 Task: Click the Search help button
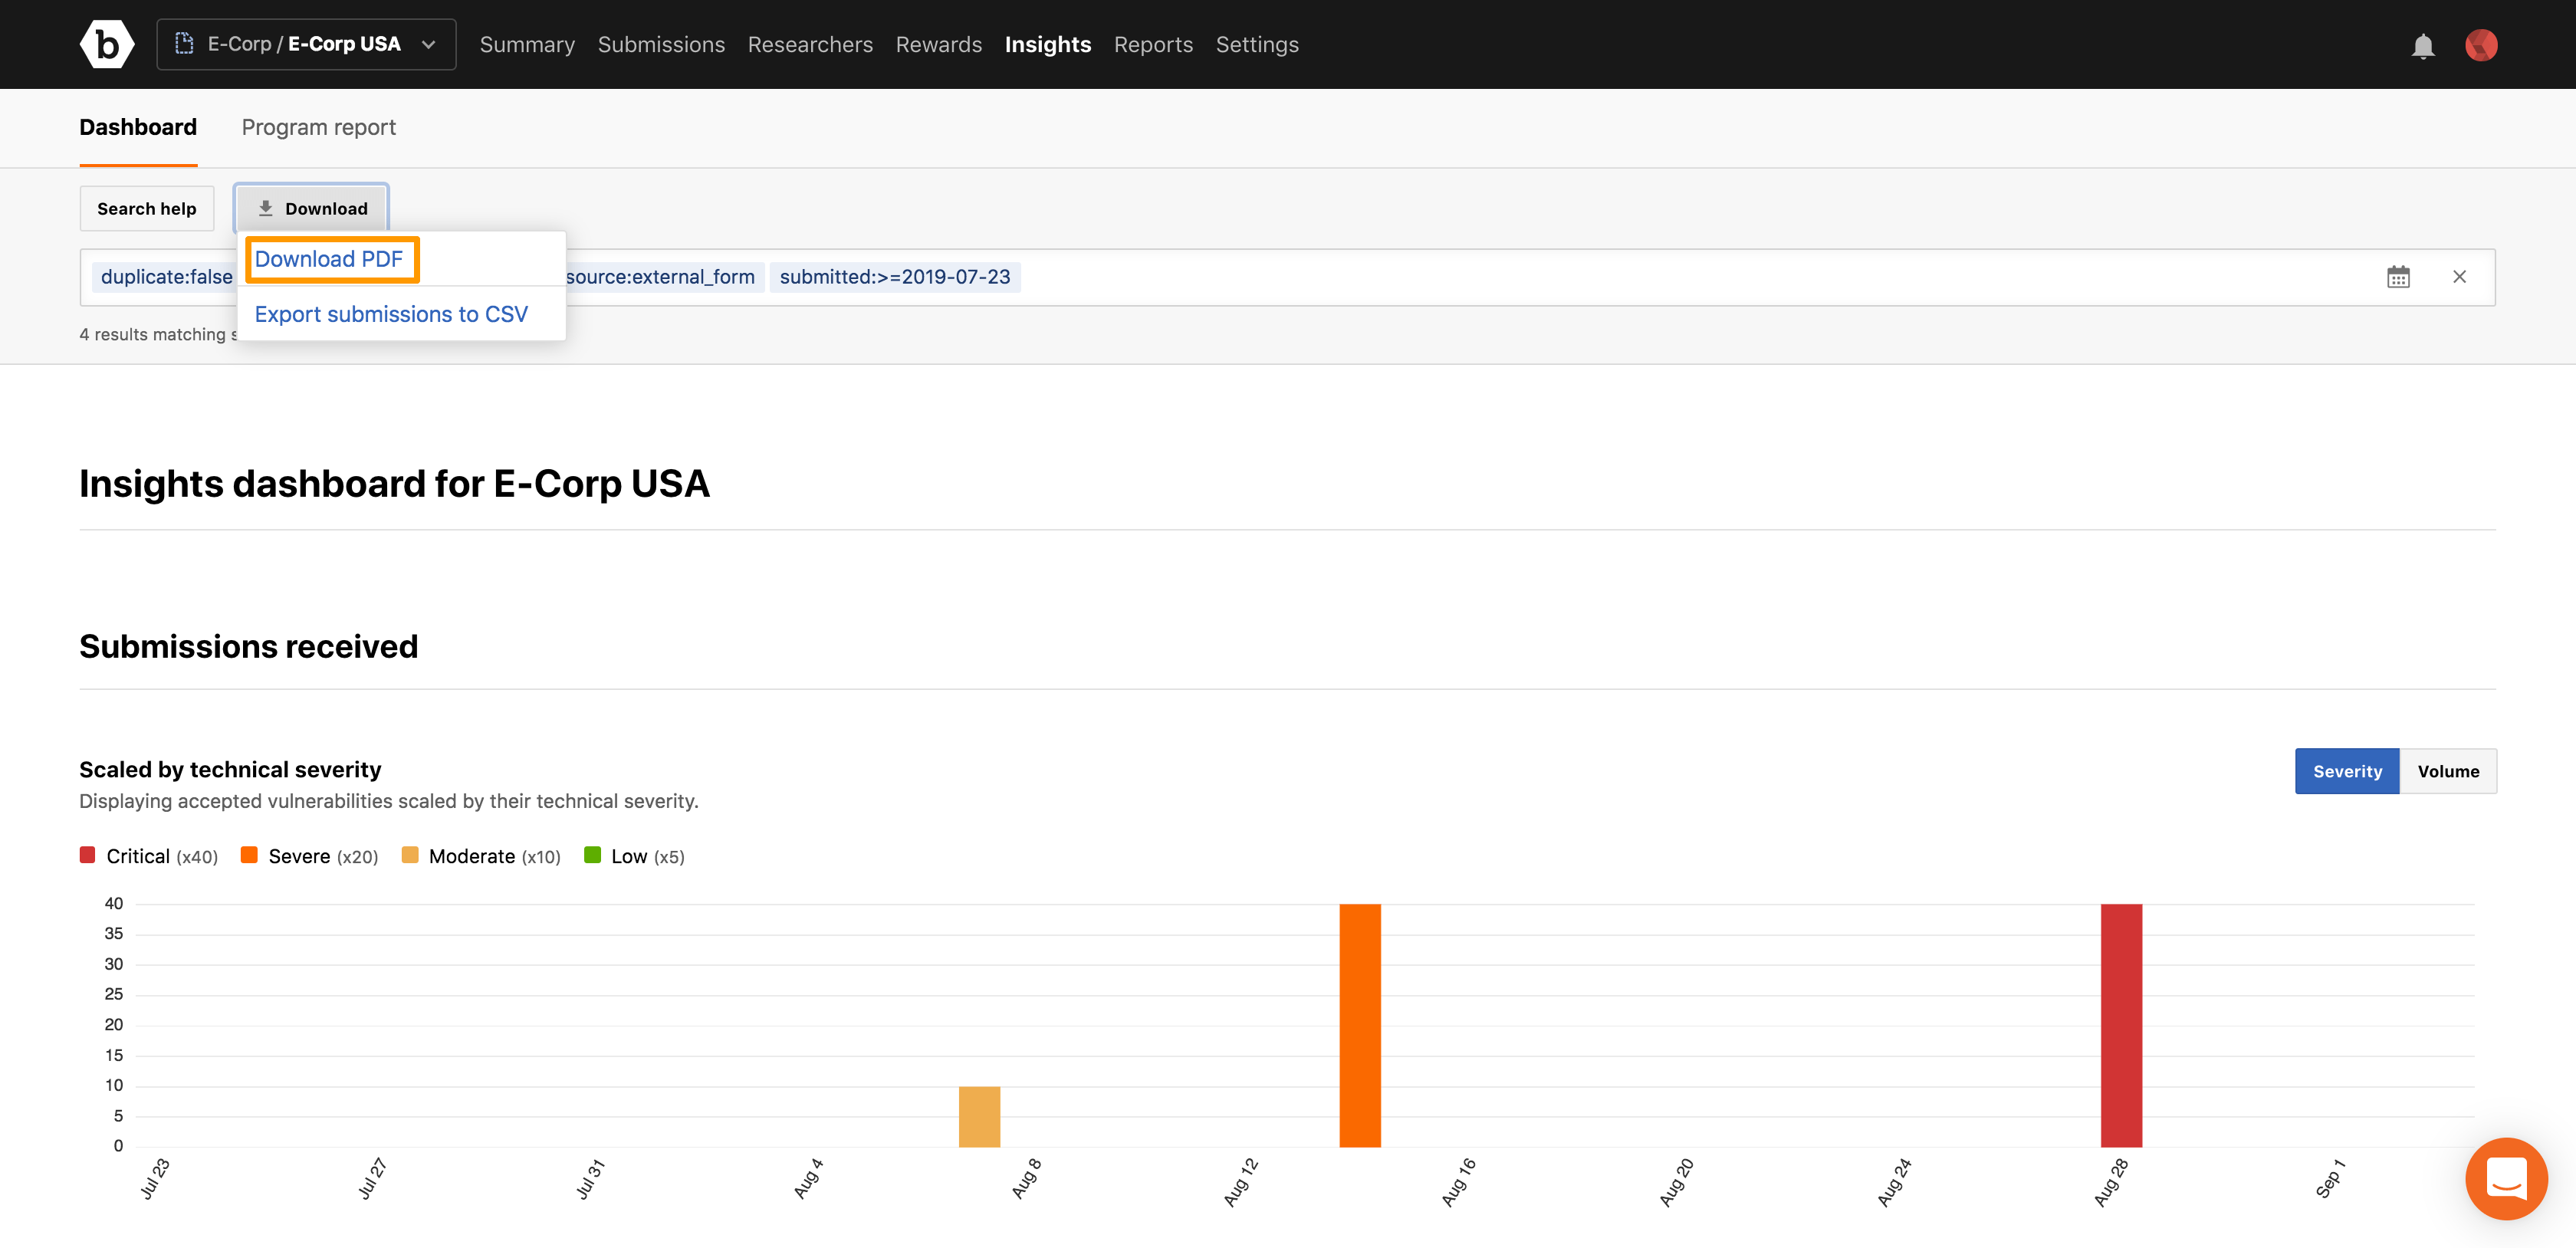click(x=146, y=208)
